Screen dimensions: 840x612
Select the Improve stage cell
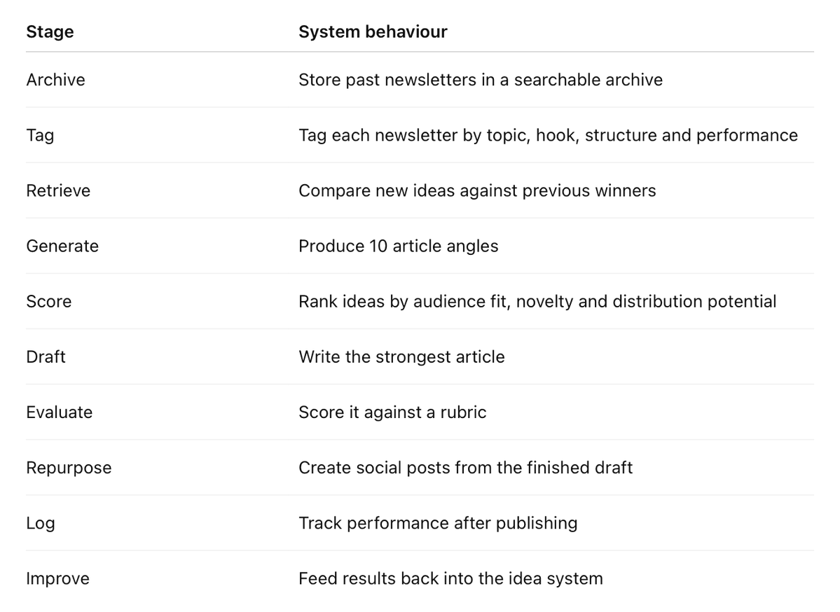tap(58, 578)
